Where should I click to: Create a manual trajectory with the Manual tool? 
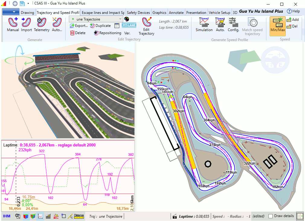(13, 24)
